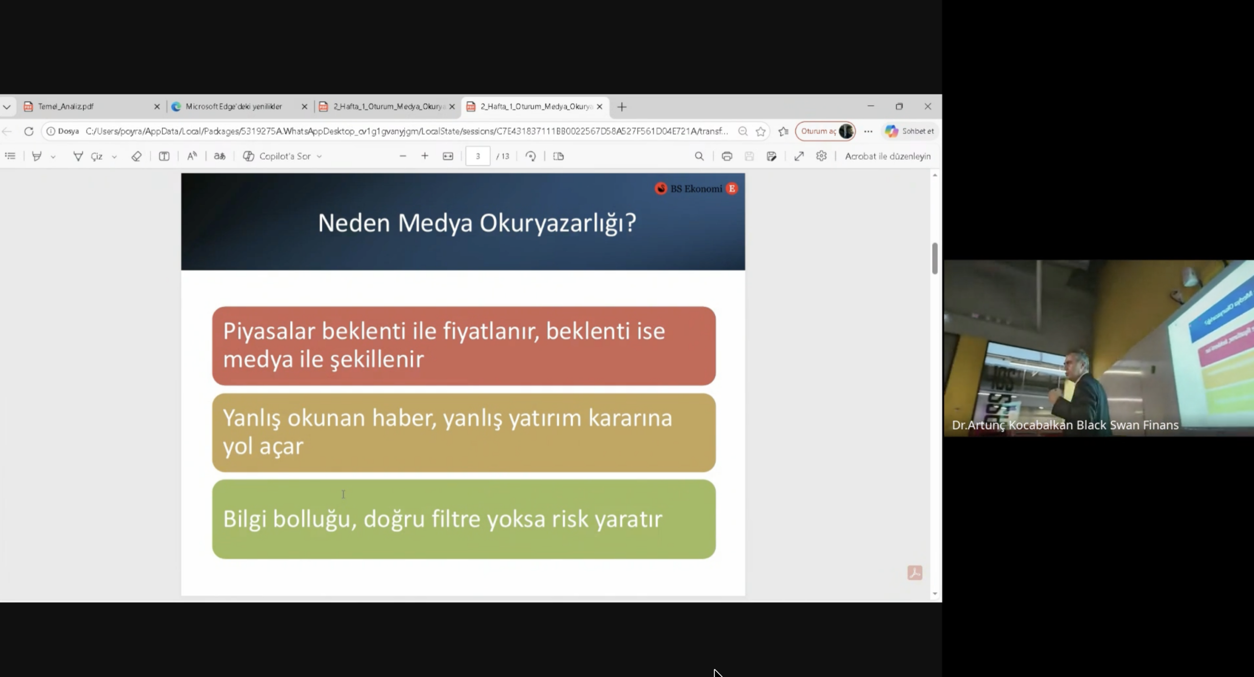This screenshot has height=677, width=1254.
Task: Open the table of contents sidebar
Action: click(10, 156)
